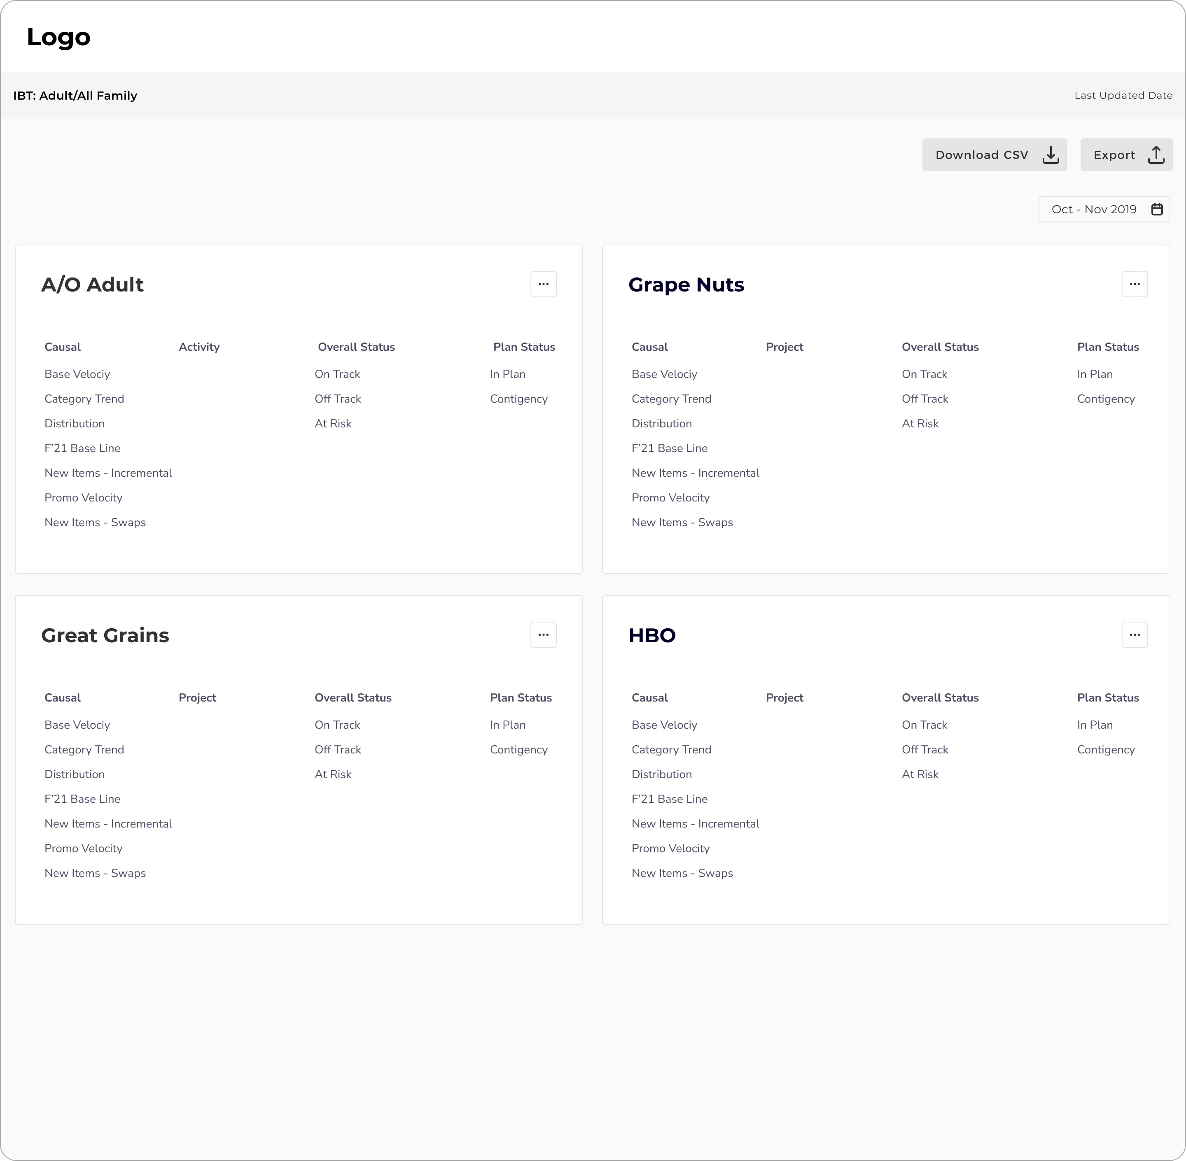Image resolution: width=1186 pixels, height=1161 pixels.
Task: Open the HBO card more options
Action: pos(1134,635)
